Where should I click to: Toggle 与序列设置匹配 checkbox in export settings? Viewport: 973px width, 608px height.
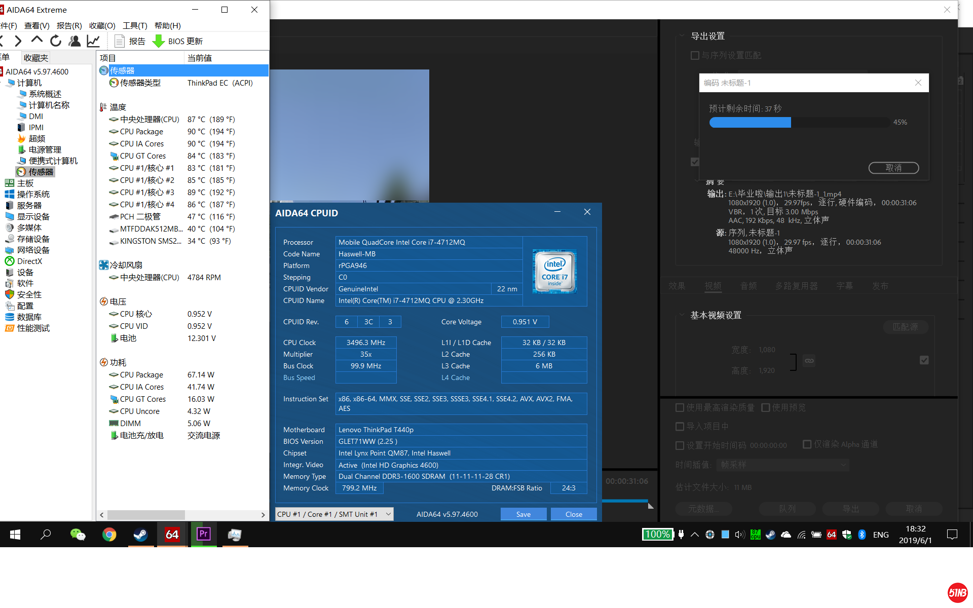(695, 55)
